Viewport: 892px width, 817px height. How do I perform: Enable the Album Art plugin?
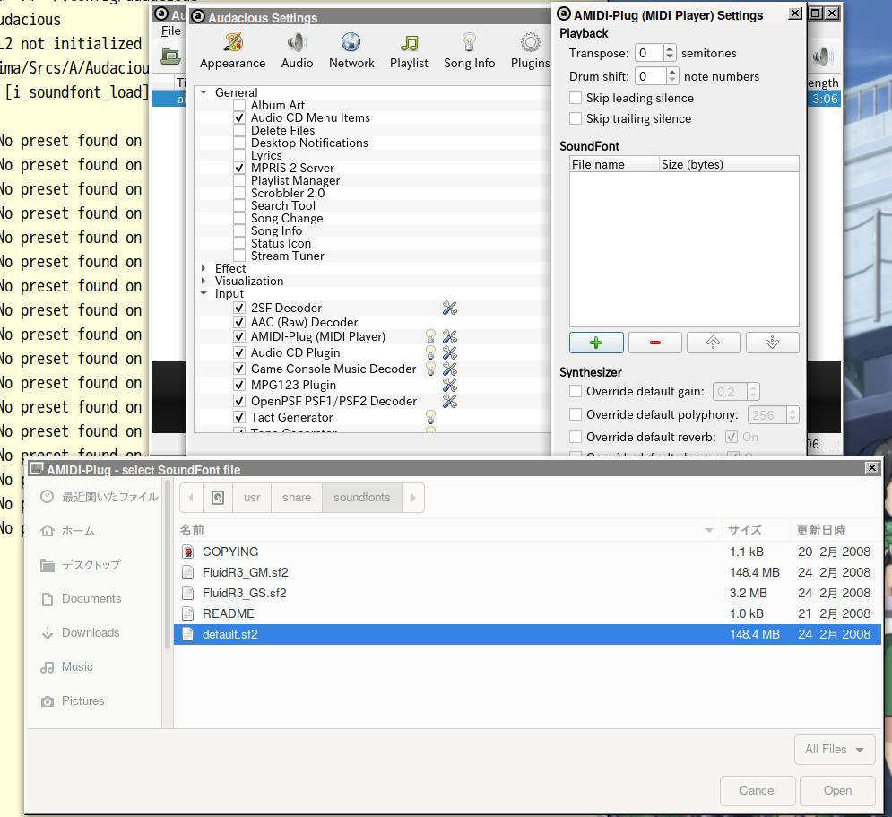pyautogui.click(x=239, y=105)
